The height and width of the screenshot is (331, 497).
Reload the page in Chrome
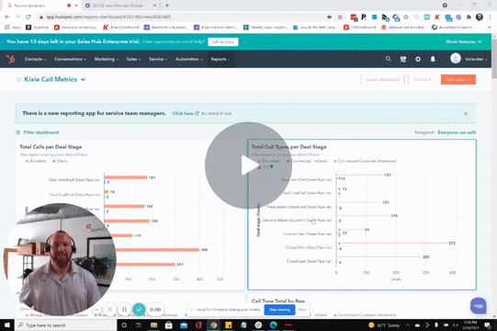pyautogui.click(x=28, y=17)
